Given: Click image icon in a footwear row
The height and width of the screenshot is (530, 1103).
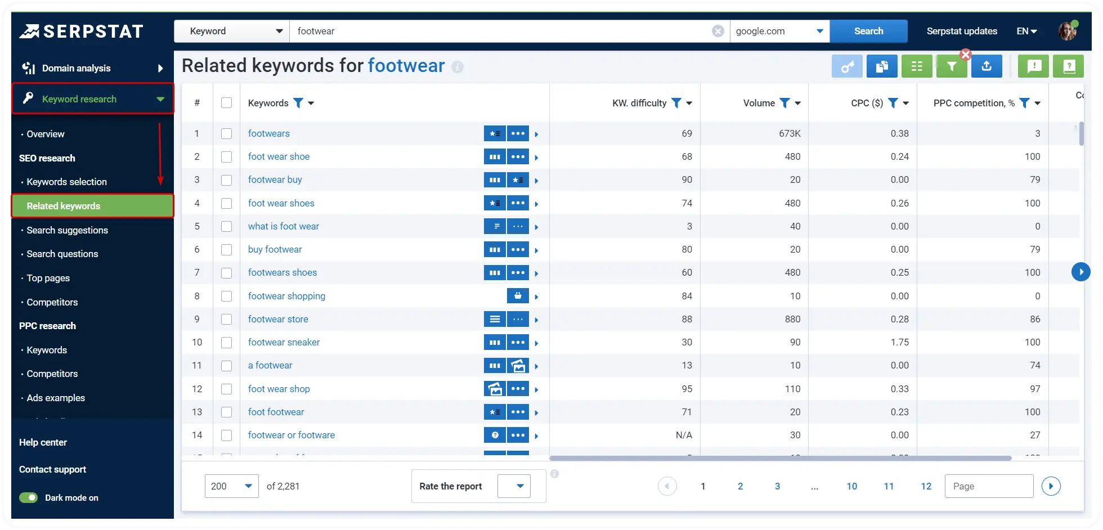Looking at the screenshot, I should click(518, 366).
